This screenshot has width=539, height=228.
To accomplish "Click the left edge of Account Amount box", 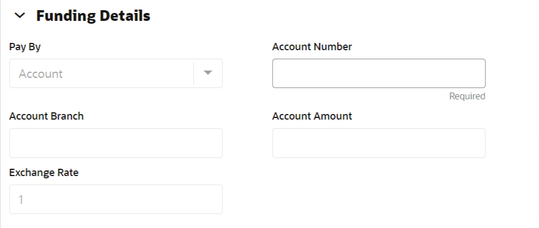I will (278, 143).
